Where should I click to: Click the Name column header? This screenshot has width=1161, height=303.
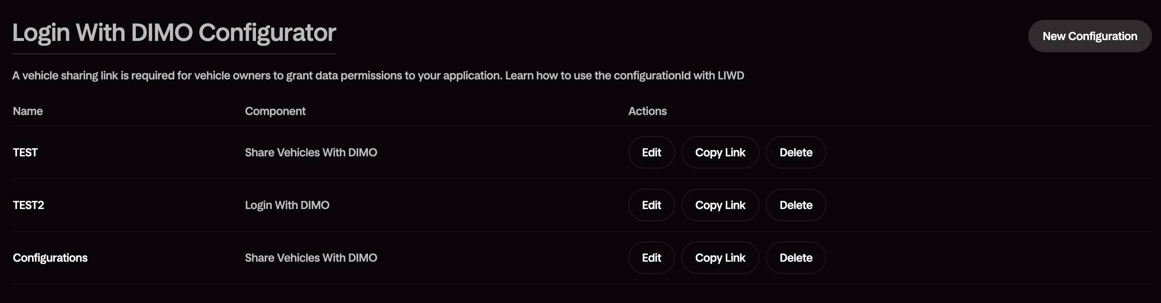tap(28, 111)
